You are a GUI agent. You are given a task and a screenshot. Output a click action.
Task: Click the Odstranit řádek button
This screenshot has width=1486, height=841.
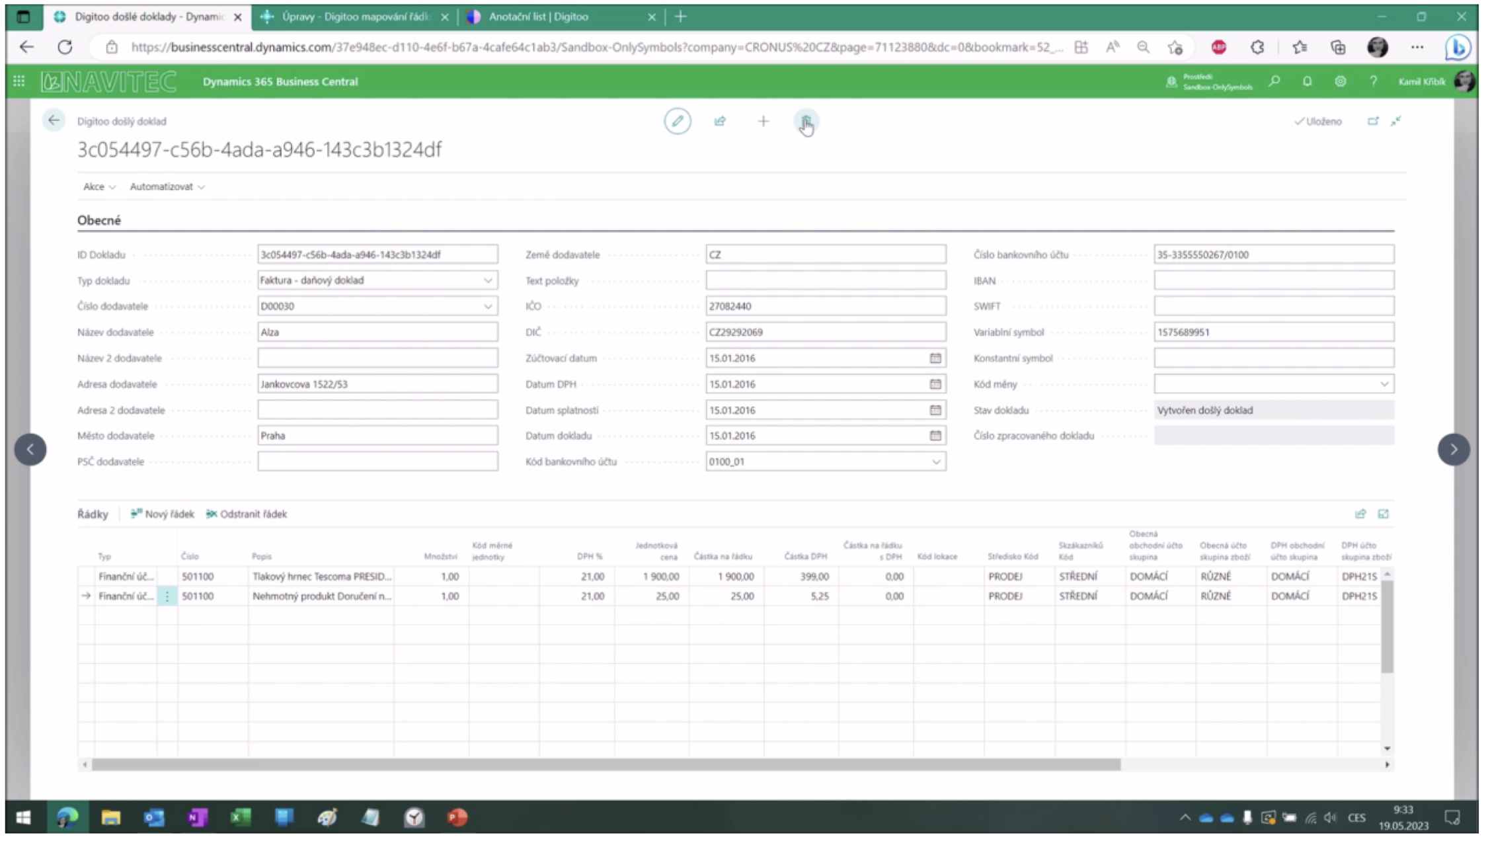247,514
